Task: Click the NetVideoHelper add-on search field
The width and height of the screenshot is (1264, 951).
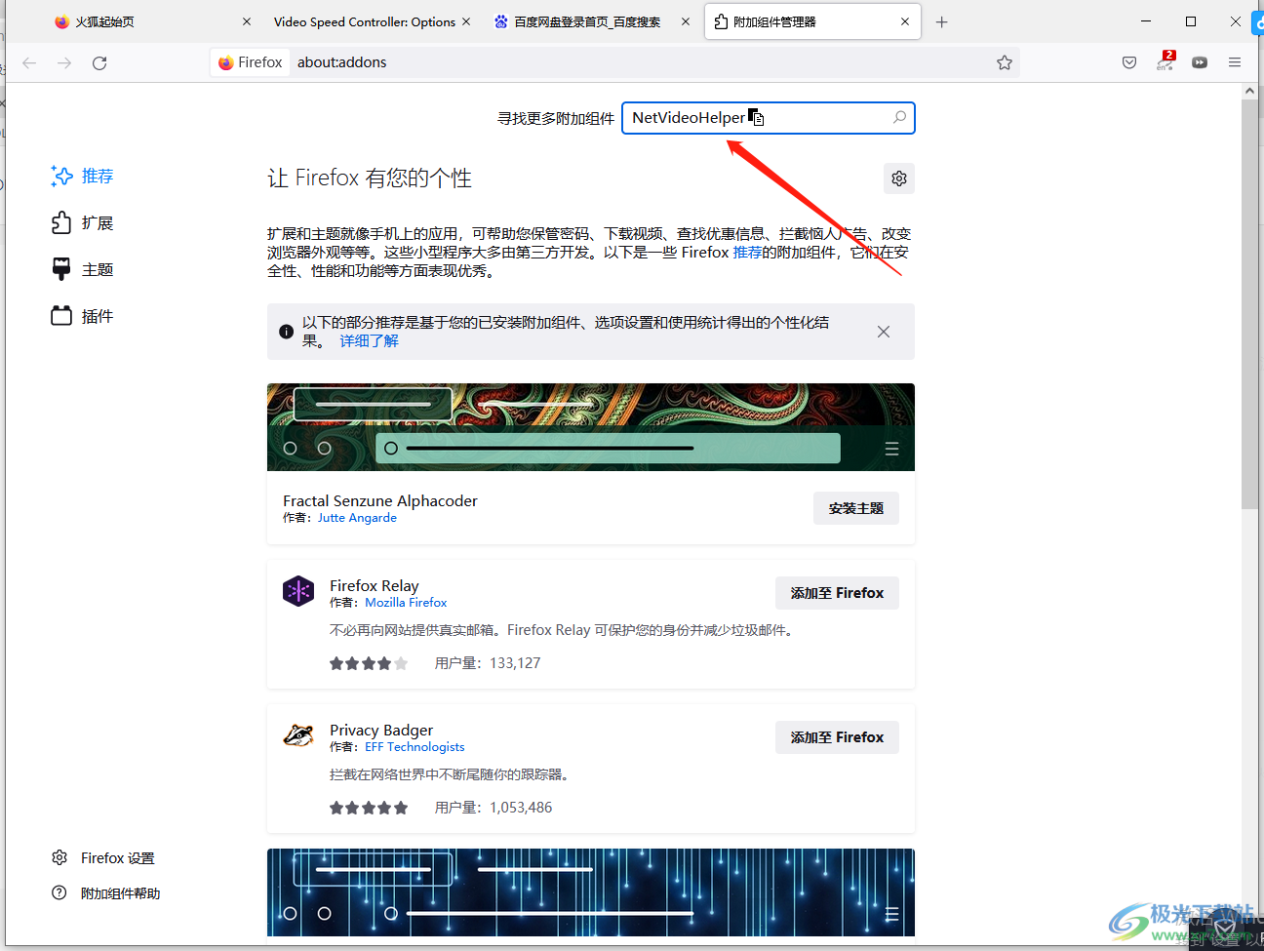Action: coord(769,118)
